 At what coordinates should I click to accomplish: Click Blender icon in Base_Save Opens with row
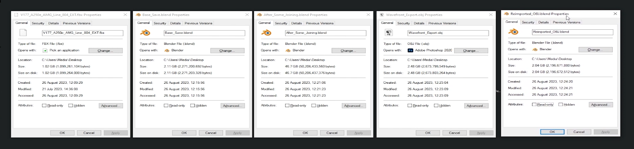click(x=167, y=50)
